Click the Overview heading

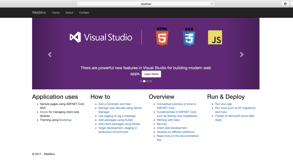click(161, 97)
